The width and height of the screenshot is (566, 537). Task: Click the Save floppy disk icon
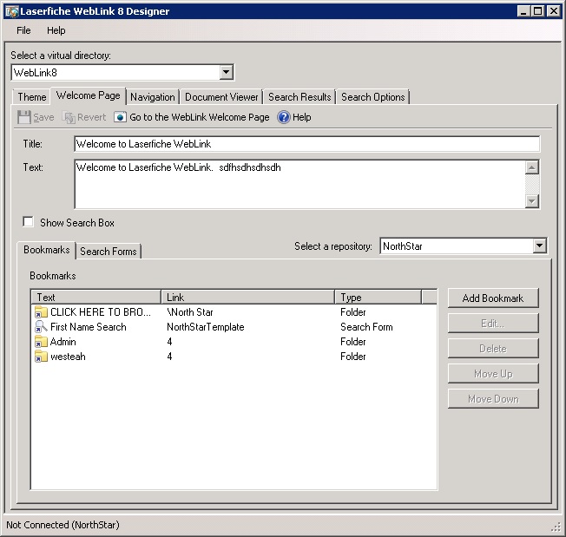(x=23, y=117)
